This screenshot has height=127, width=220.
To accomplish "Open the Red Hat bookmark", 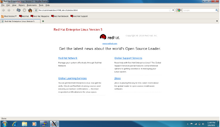I will pyautogui.click(x=24, y=16).
